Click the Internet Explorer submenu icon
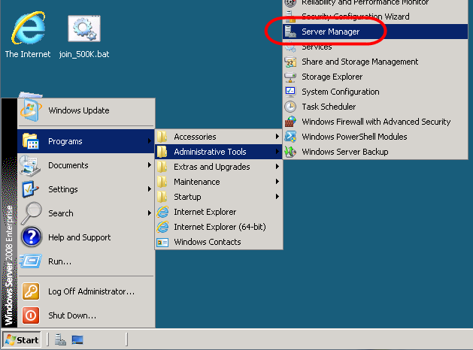The image size is (473, 350). 162,212
